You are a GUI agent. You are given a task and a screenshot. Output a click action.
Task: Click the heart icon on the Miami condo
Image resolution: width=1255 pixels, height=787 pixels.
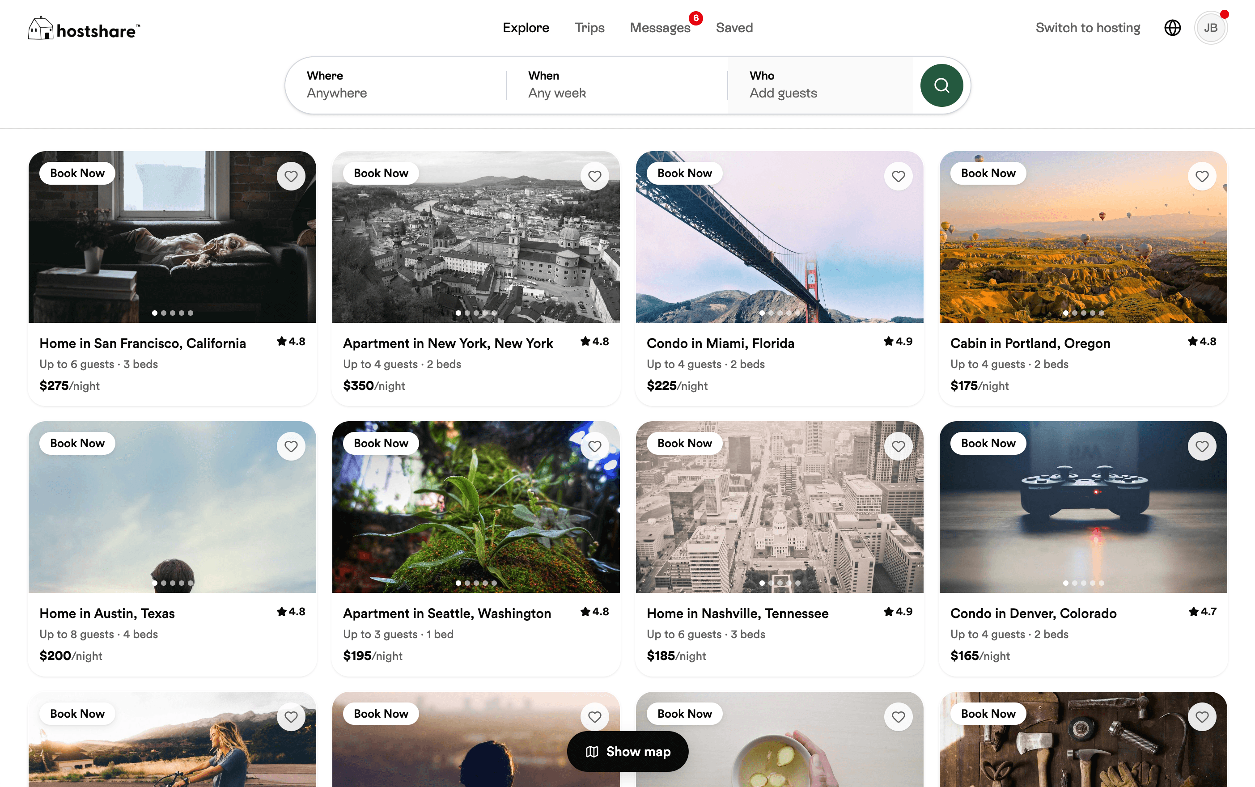click(898, 176)
